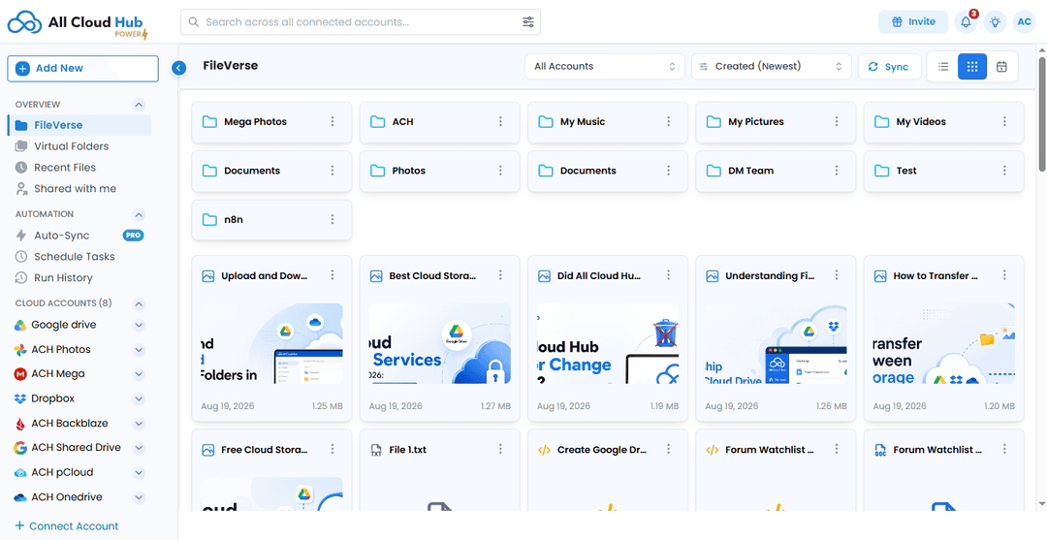Open the first Documents folder
This screenshot has height=540, width=1047.
point(271,171)
